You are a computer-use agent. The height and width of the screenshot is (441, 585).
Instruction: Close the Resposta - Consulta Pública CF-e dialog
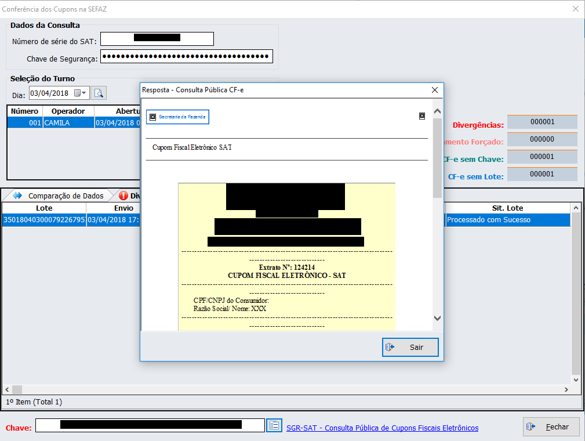435,90
